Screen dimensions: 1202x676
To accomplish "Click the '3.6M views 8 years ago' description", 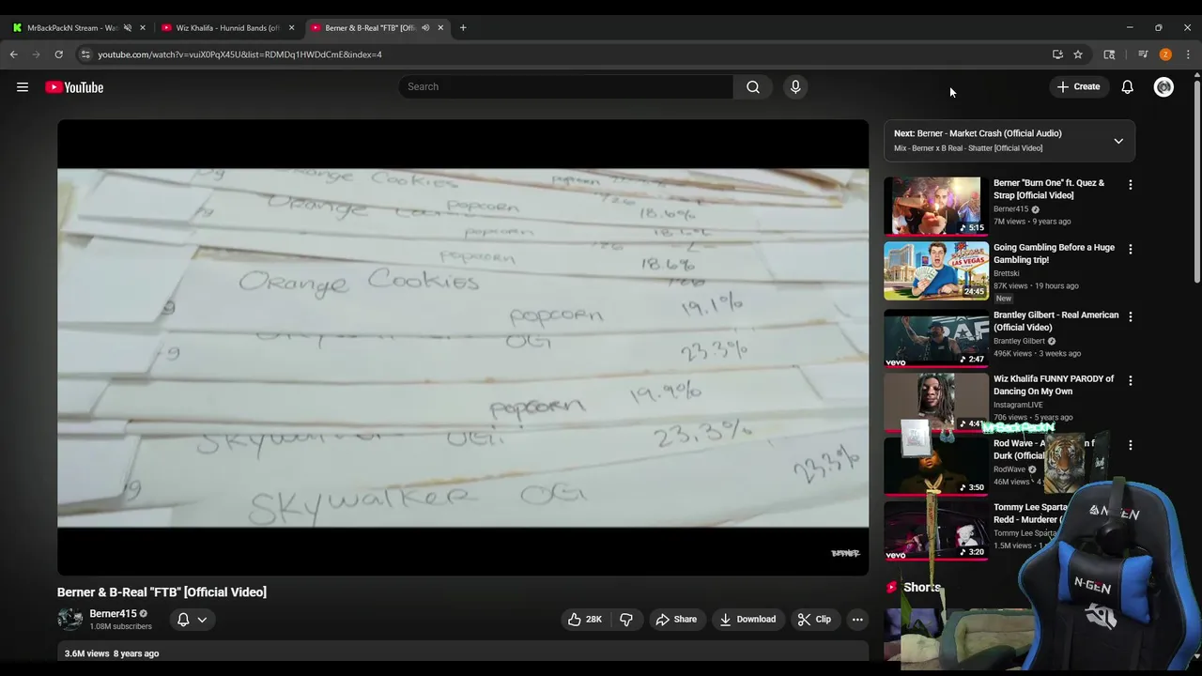I will pyautogui.click(x=112, y=653).
